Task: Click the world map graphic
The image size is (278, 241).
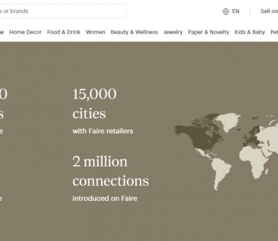Action: pyautogui.click(x=226, y=151)
